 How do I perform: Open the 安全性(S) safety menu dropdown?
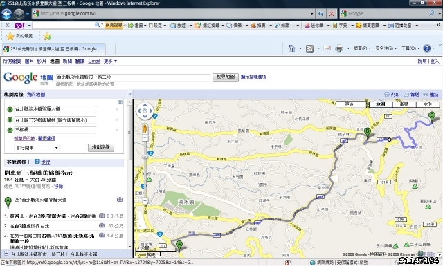pos(386,48)
